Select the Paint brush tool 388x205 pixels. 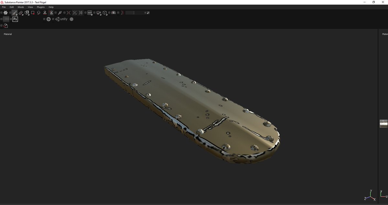pyautogui.click(x=15, y=13)
